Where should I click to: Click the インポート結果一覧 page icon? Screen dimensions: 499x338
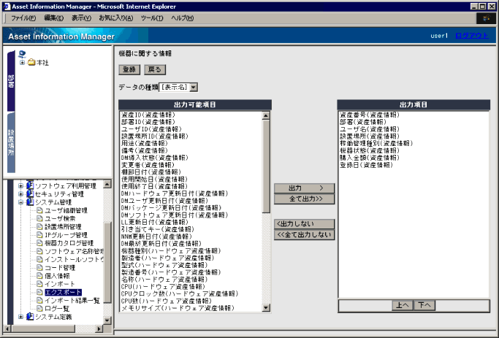(x=39, y=301)
